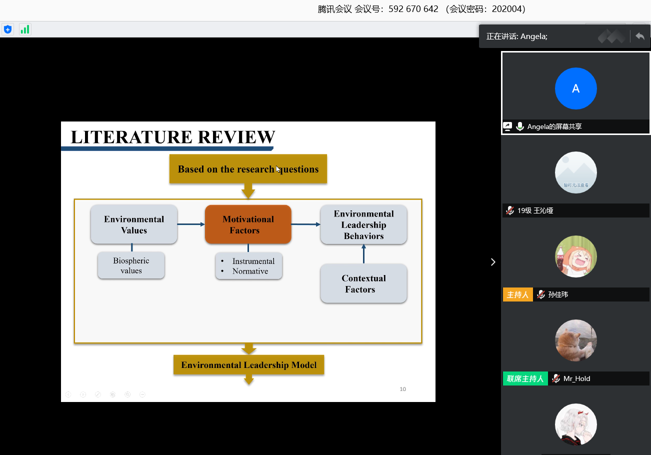Open the slideshow more-options icon
Screen dimensions: 651x455
pos(142,394)
